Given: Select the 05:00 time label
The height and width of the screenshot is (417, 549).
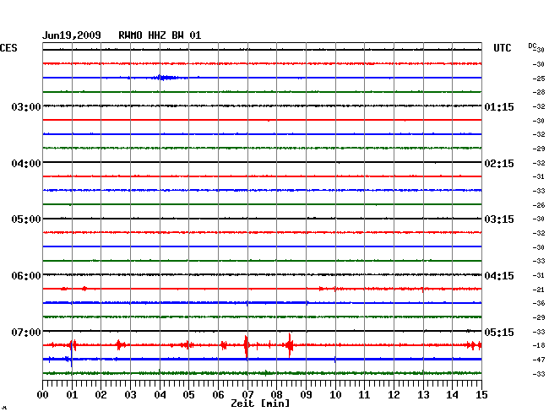Looking at the screenshot, I should (26, 219).
